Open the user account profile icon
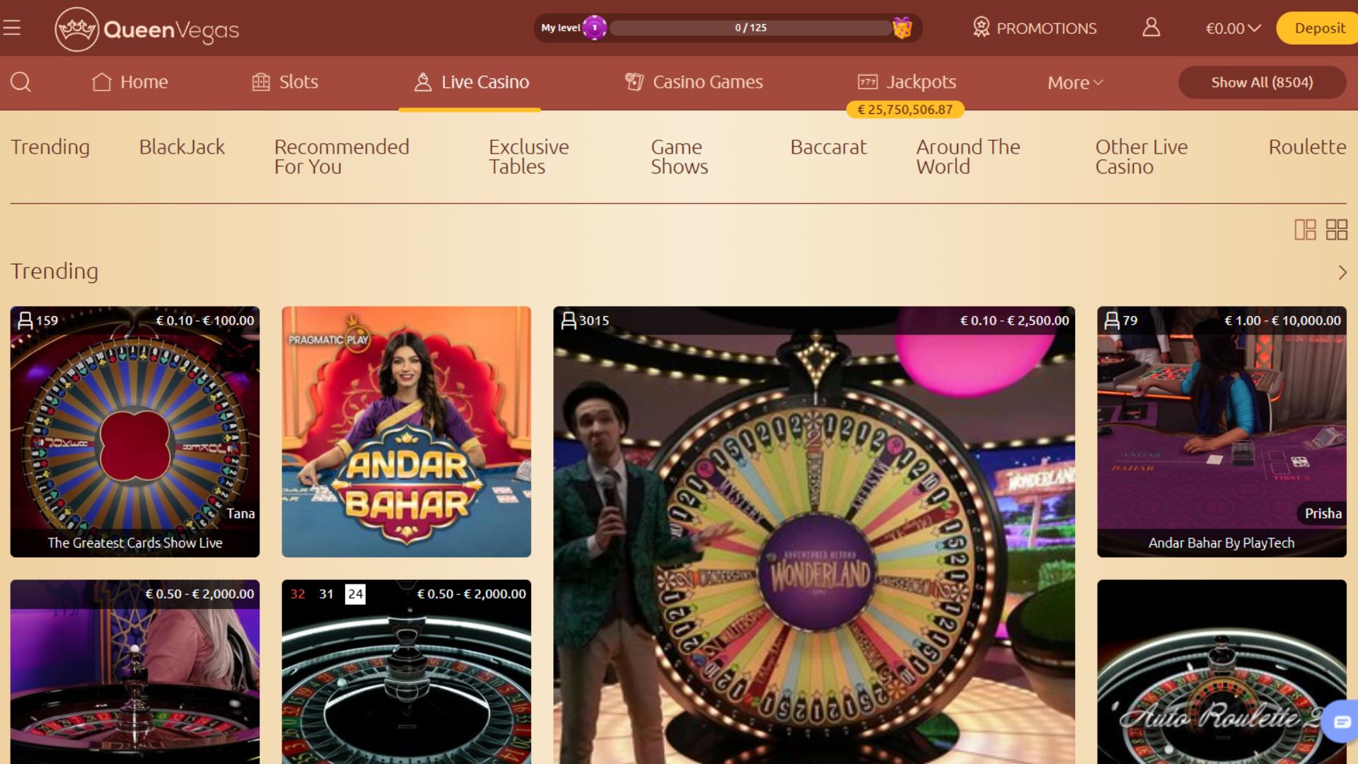Screen dimensions: 1358x764 point(1151,28)
